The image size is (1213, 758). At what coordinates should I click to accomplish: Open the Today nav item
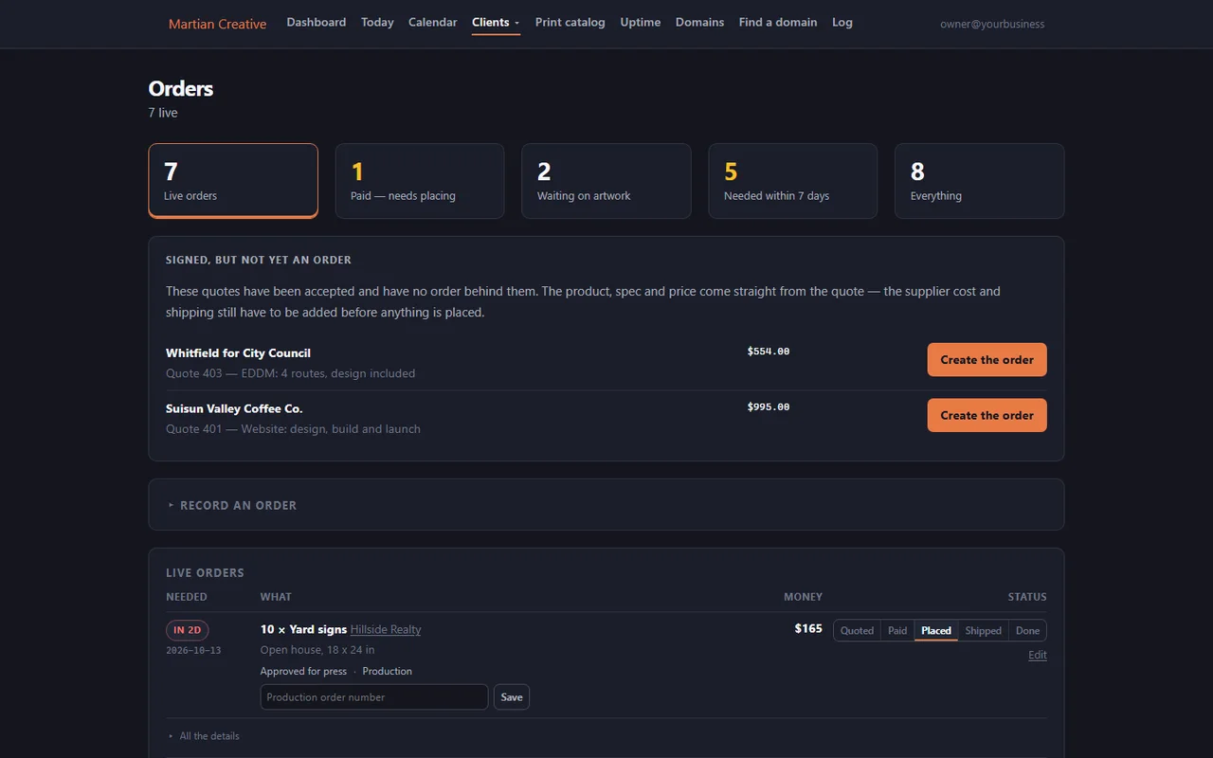377,22
